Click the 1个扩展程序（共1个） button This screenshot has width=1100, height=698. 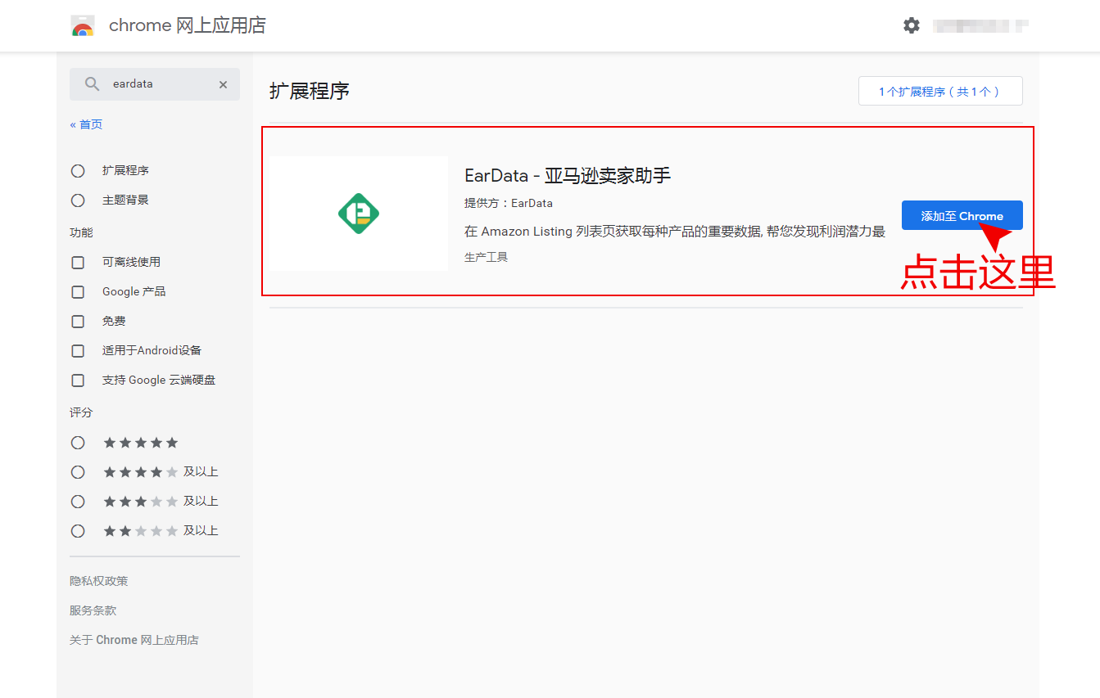tap(940, 91)
